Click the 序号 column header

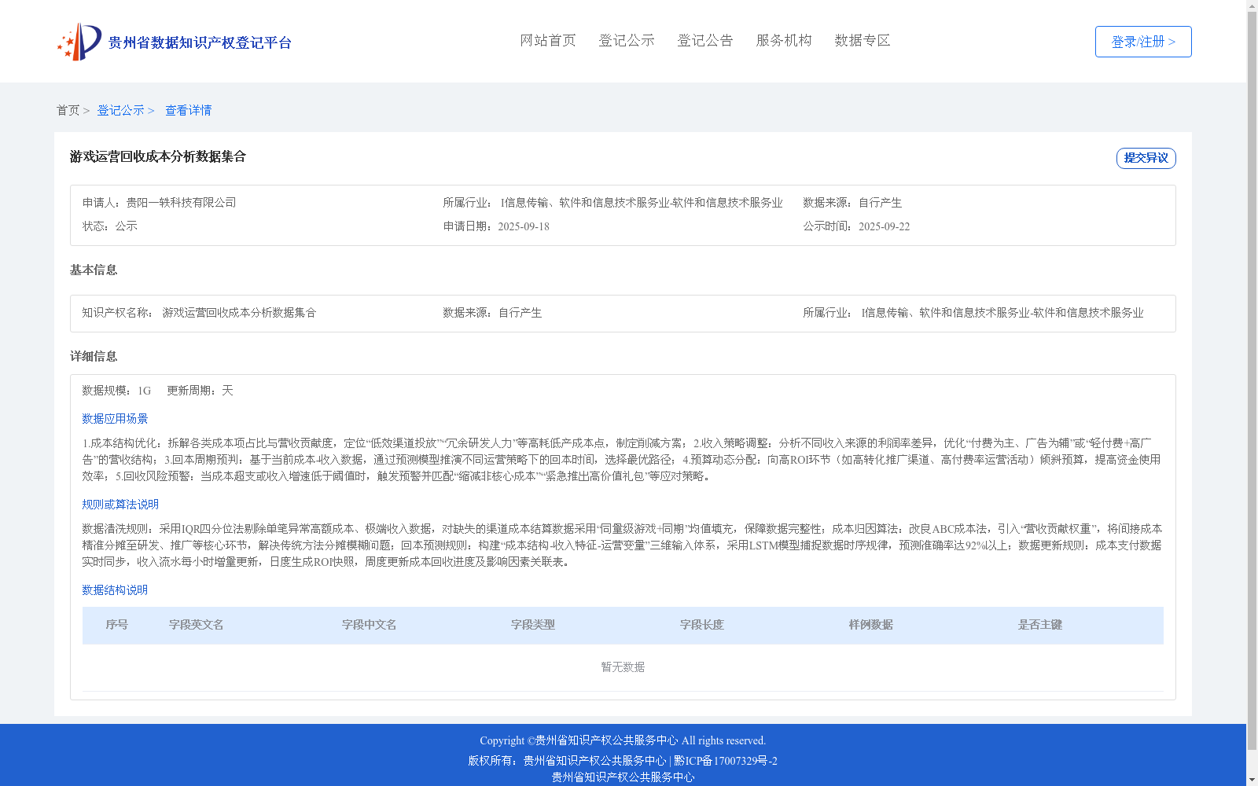click(116, 625)
